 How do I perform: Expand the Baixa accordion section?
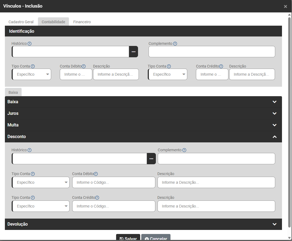(143, 102)
